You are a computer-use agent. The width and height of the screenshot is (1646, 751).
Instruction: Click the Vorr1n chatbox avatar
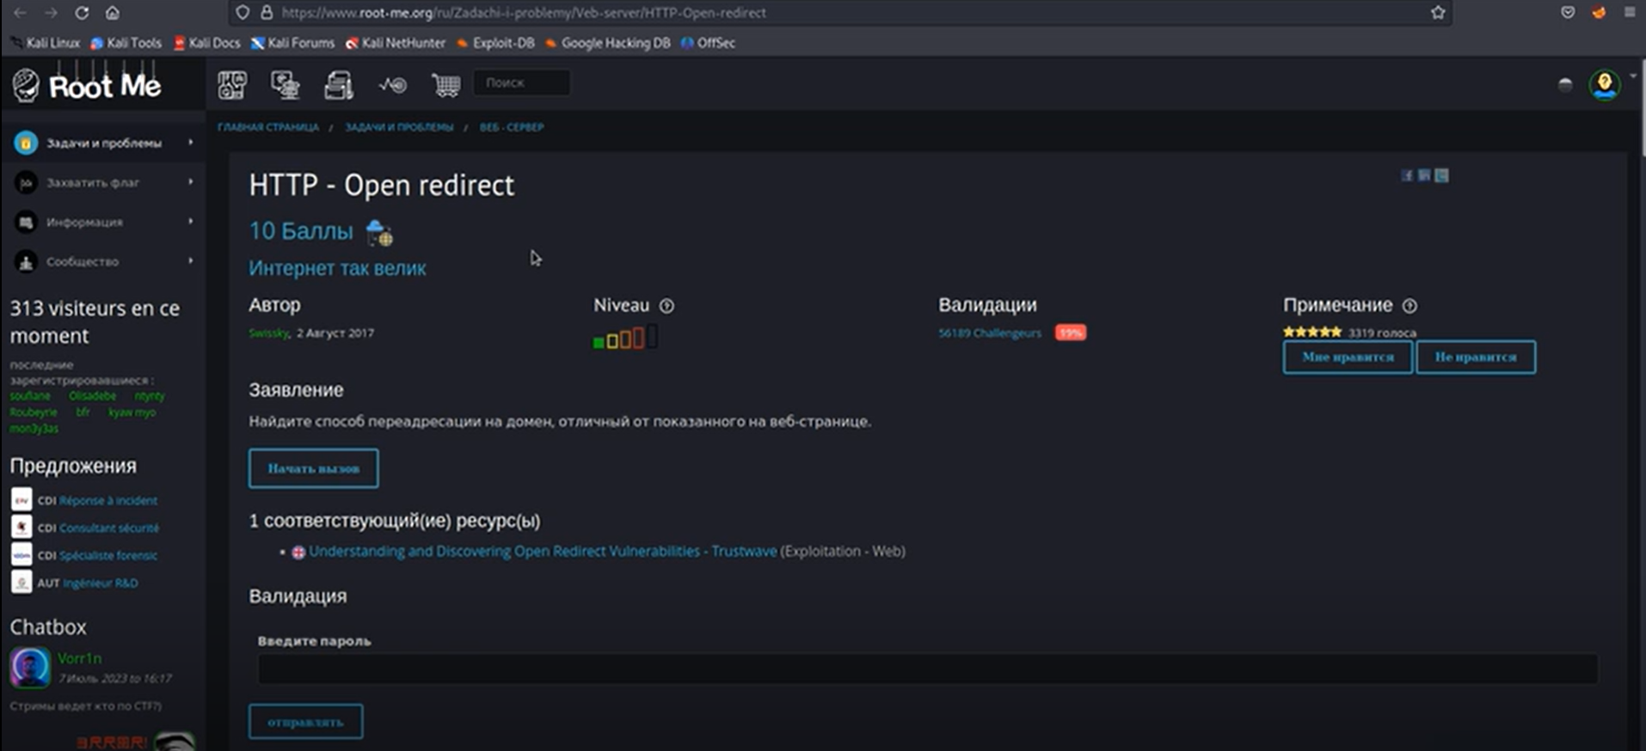(x=30, y=668)
